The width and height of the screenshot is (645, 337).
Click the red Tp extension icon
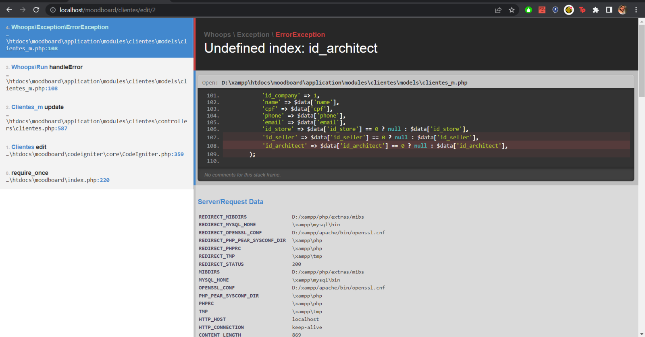click(x=582, y=10)
